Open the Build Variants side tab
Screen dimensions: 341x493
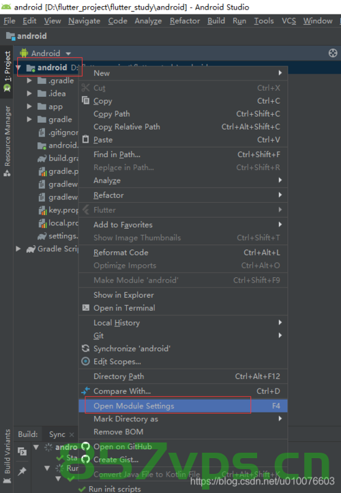7,456
